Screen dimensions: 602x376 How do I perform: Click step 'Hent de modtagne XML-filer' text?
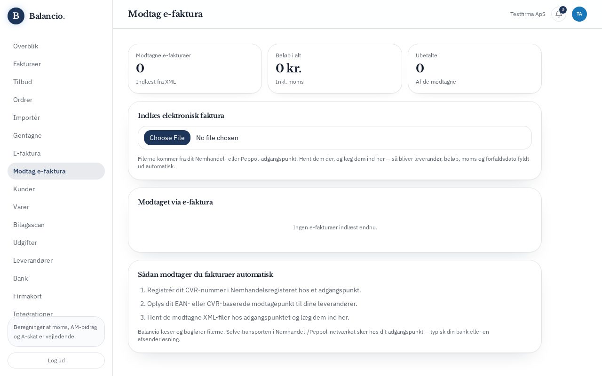[x=248, y=317]
